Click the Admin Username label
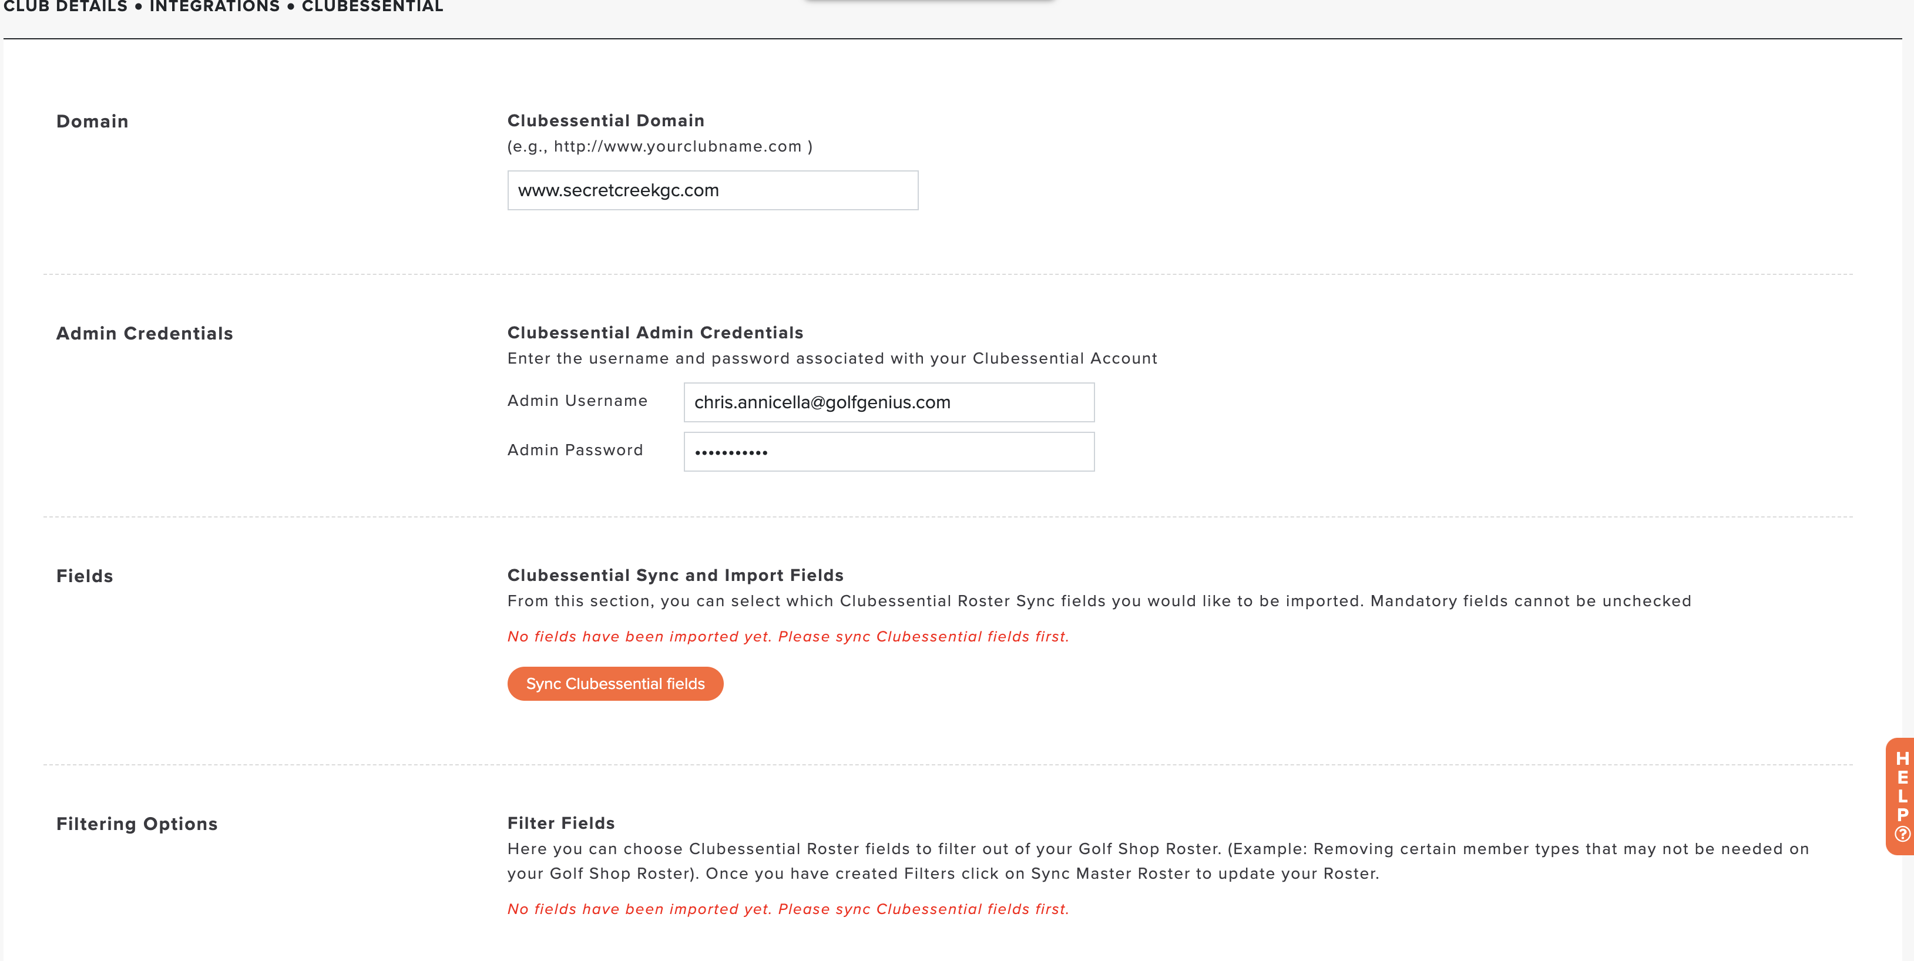Screen dimensions: 1914x961 (577, 401)
